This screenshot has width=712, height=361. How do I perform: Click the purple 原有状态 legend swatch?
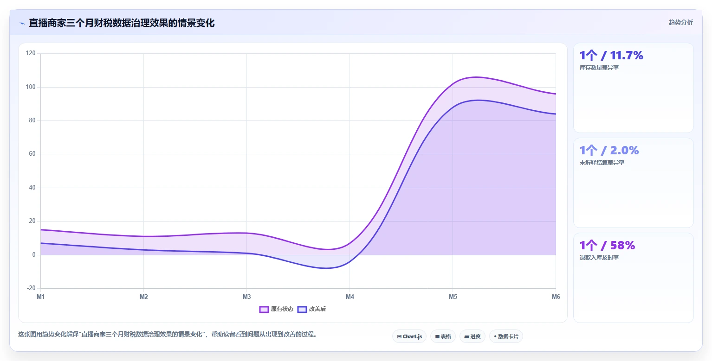point(264,309)
